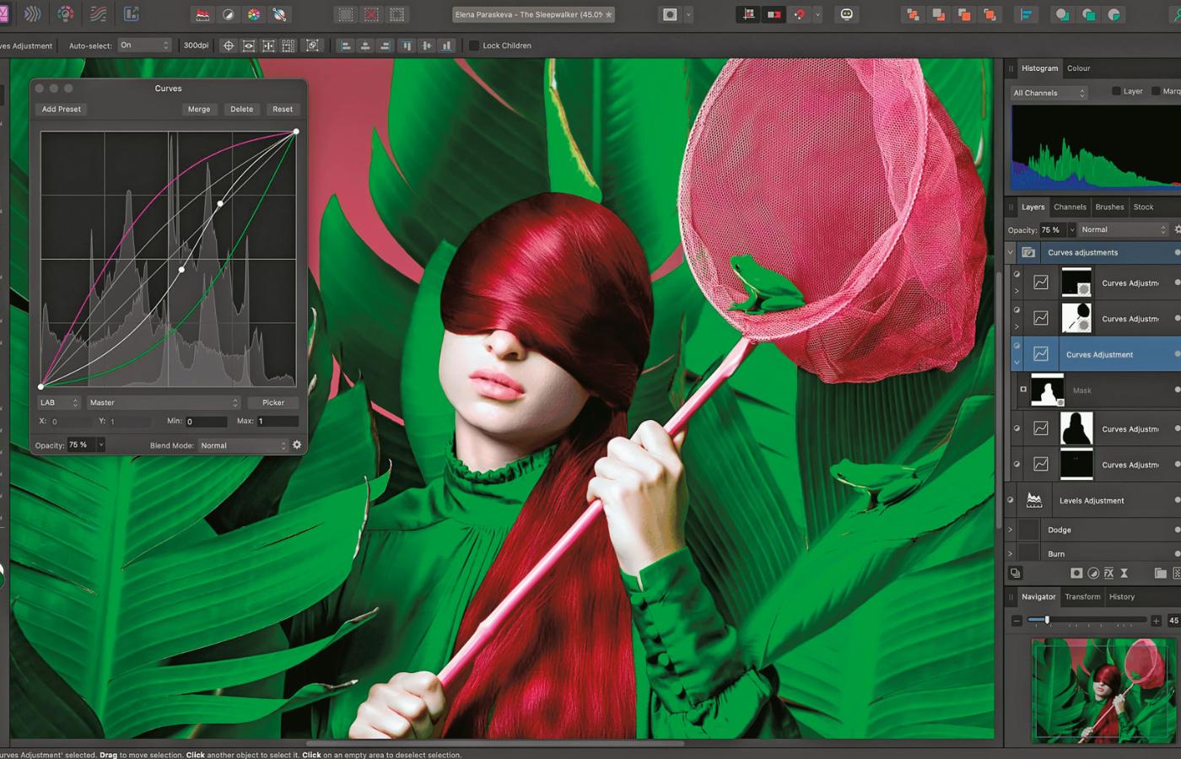Click the gear icon in Curves dialog
The image size is (1181, 759).
297,444
